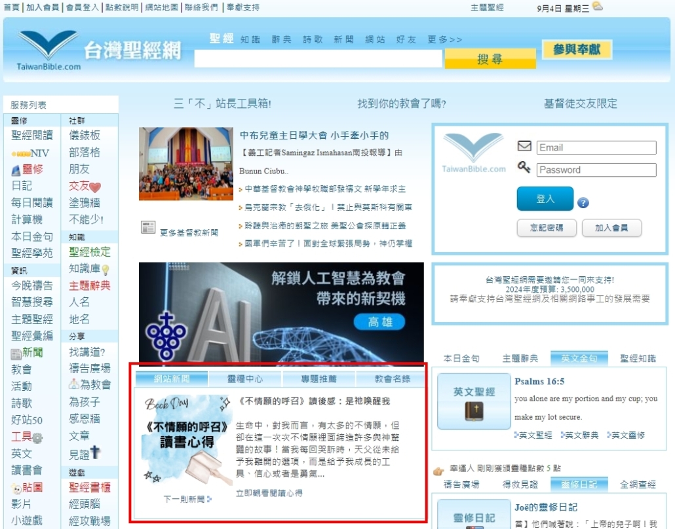Switch to the 靈糧中心 tab
The width and height of the screenshot is (675, 529).
coord(245,378)
